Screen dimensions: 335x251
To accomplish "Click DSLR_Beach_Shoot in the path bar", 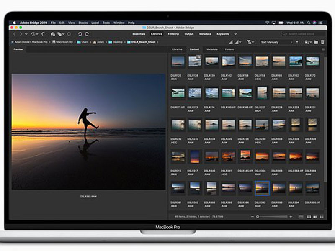I will point(141,42).
